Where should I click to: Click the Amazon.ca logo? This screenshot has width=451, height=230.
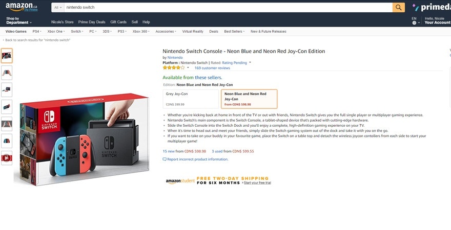(22, 7)
